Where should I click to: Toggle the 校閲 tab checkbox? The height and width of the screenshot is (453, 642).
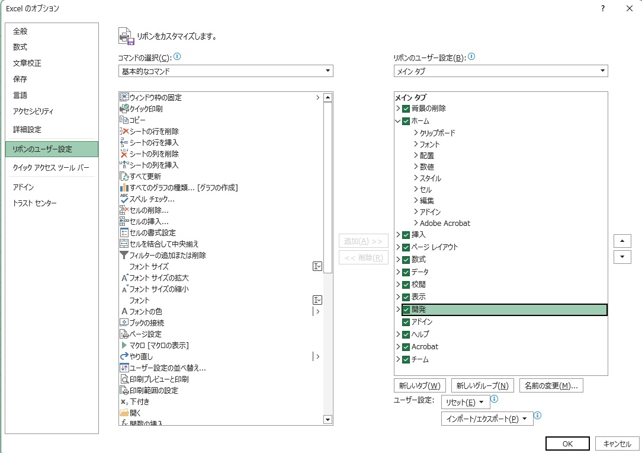coord(406,285)
